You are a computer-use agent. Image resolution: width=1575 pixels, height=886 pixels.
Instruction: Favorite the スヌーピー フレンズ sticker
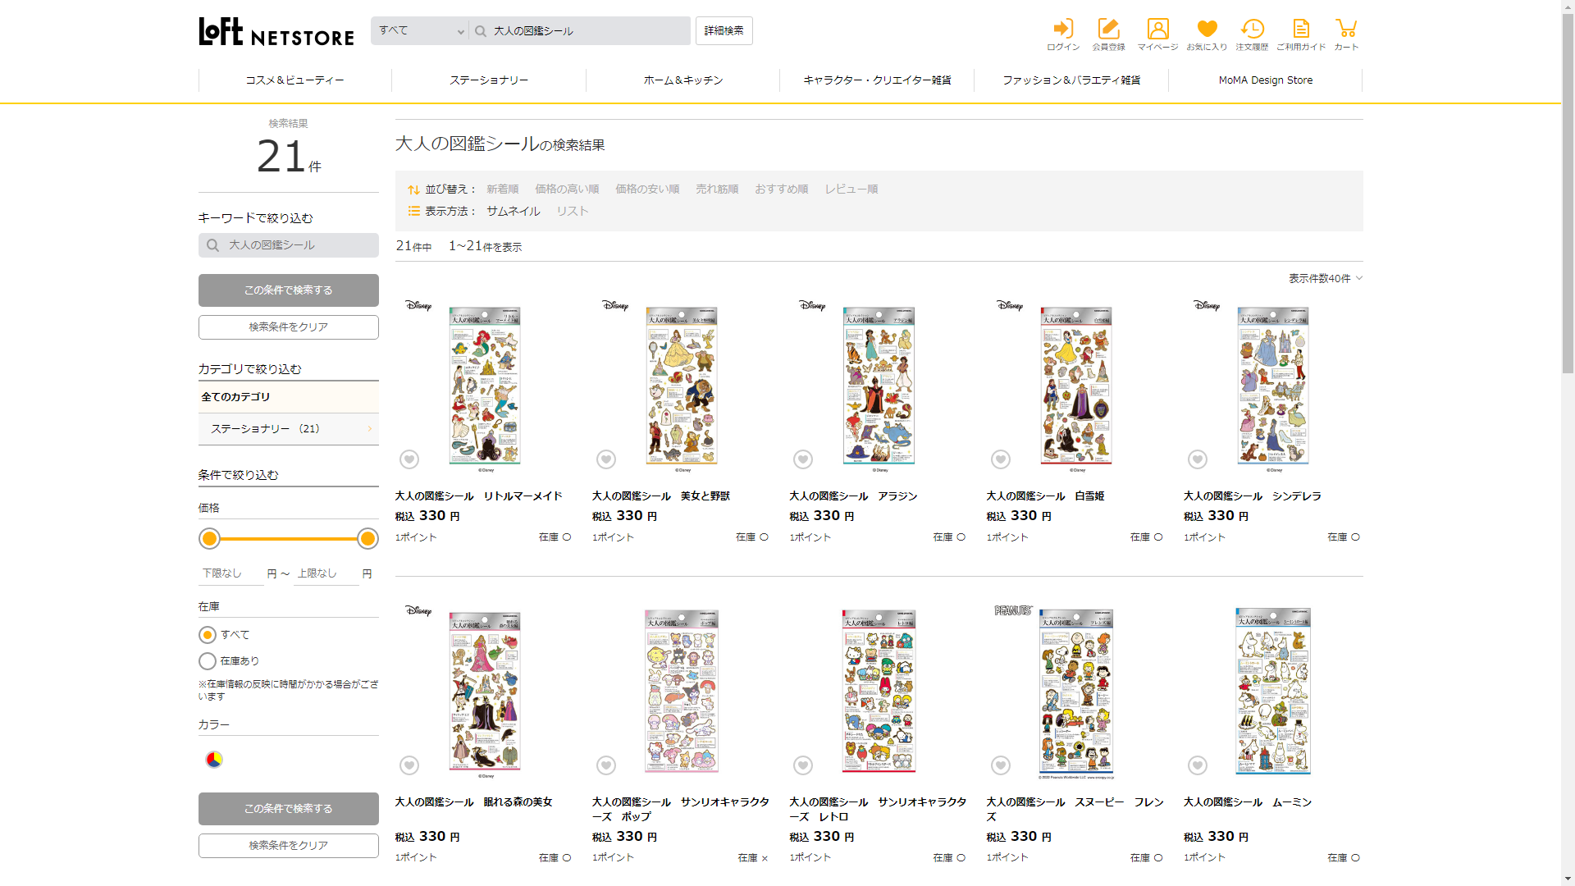click(x=1001, y=765)
